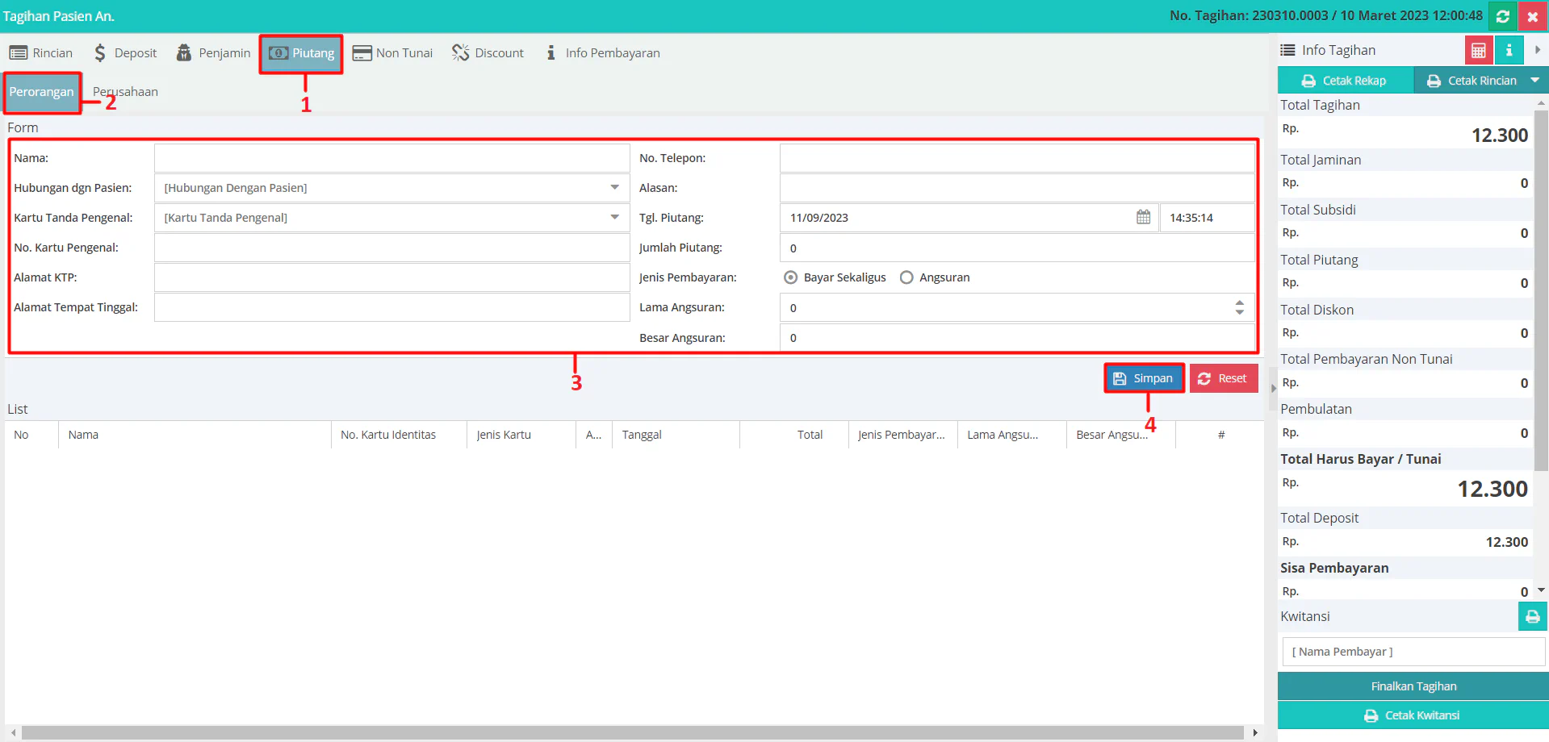Select the Perorangan sub-tab
The image size is (1549, 742).
tap(42, 92)
